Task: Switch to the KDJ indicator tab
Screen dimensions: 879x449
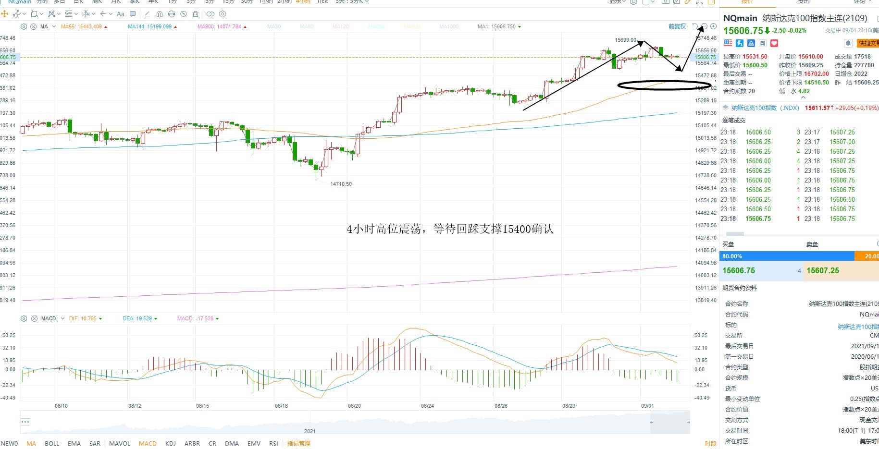Action: click(x=170, y=443)
